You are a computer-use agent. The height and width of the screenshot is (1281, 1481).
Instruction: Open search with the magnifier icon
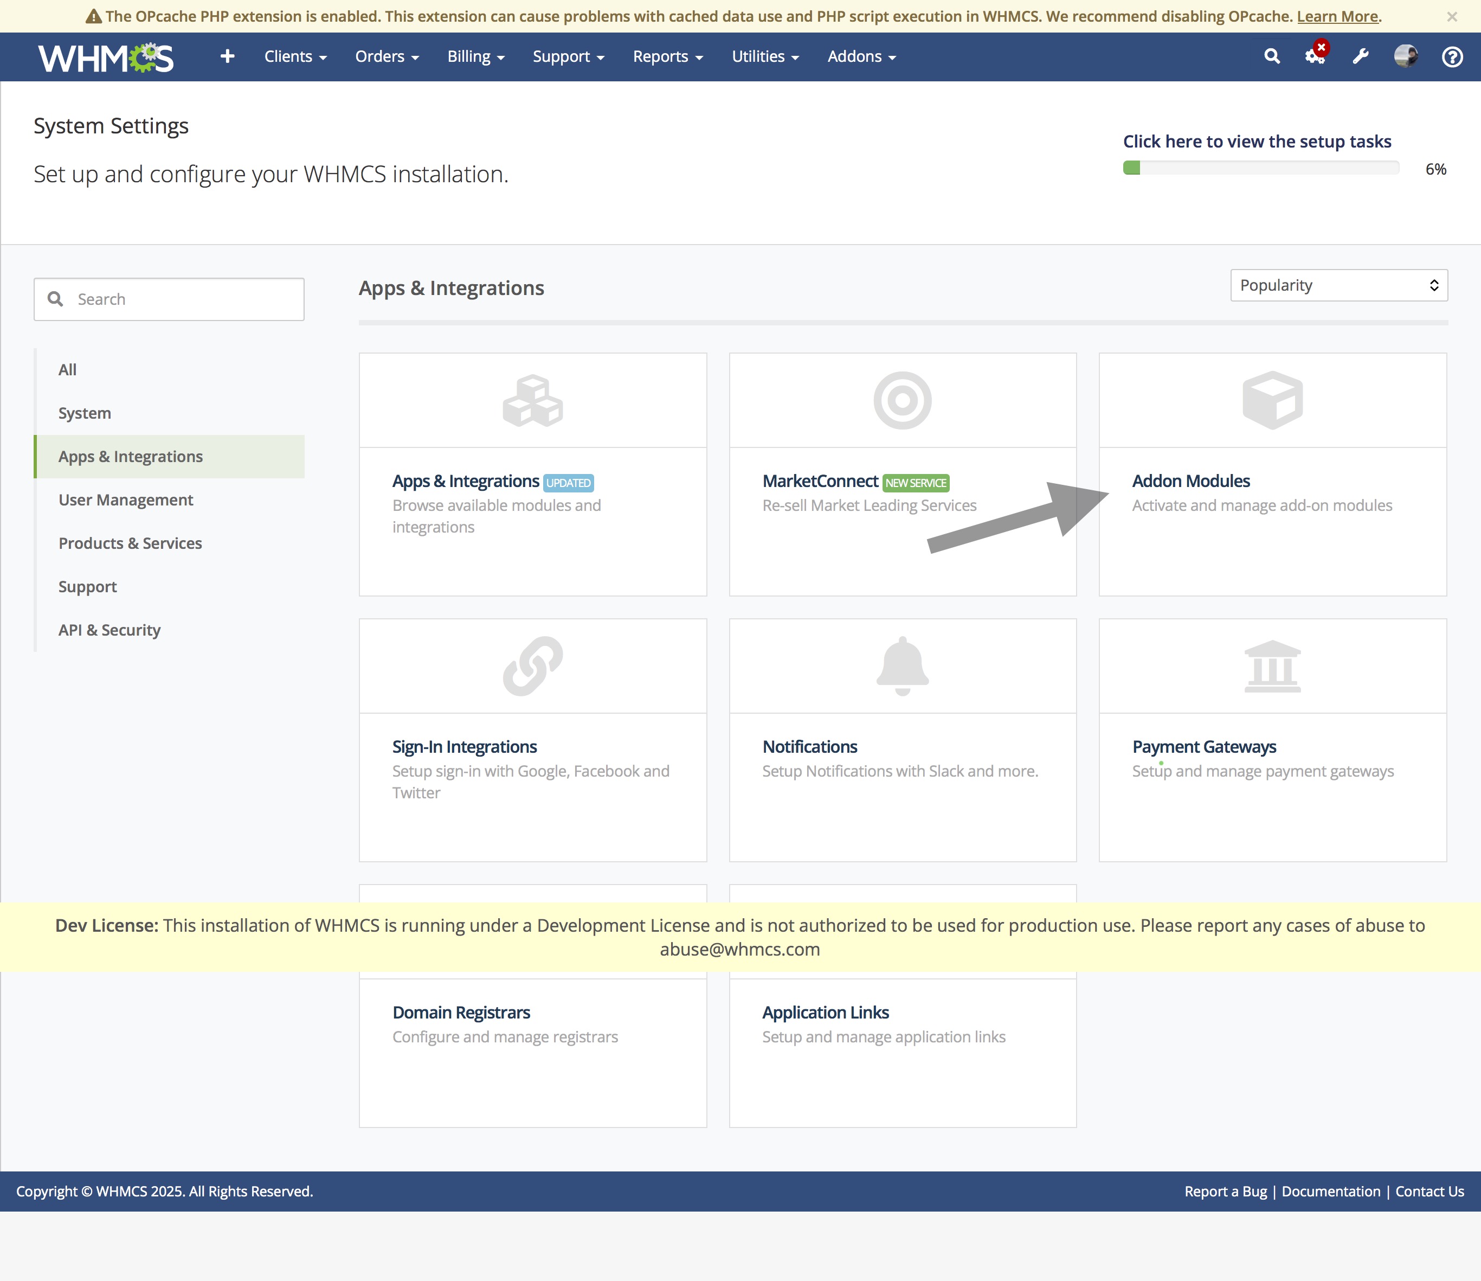click(x=1272, y=56)
